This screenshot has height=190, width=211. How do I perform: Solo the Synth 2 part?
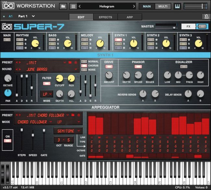click(x=151, y=44)
